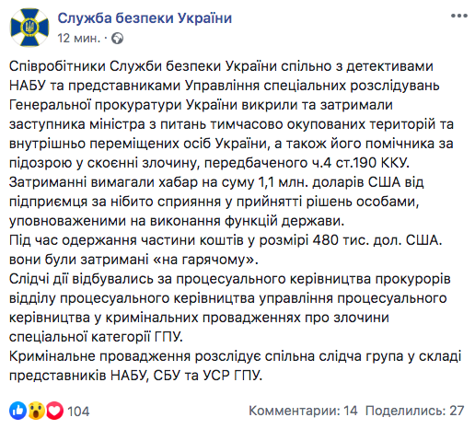Image resolution: width=475 pixels, height=429 pixels.
Task: Click the globe public-privacy icon
Action: click(x=117, y=39)
